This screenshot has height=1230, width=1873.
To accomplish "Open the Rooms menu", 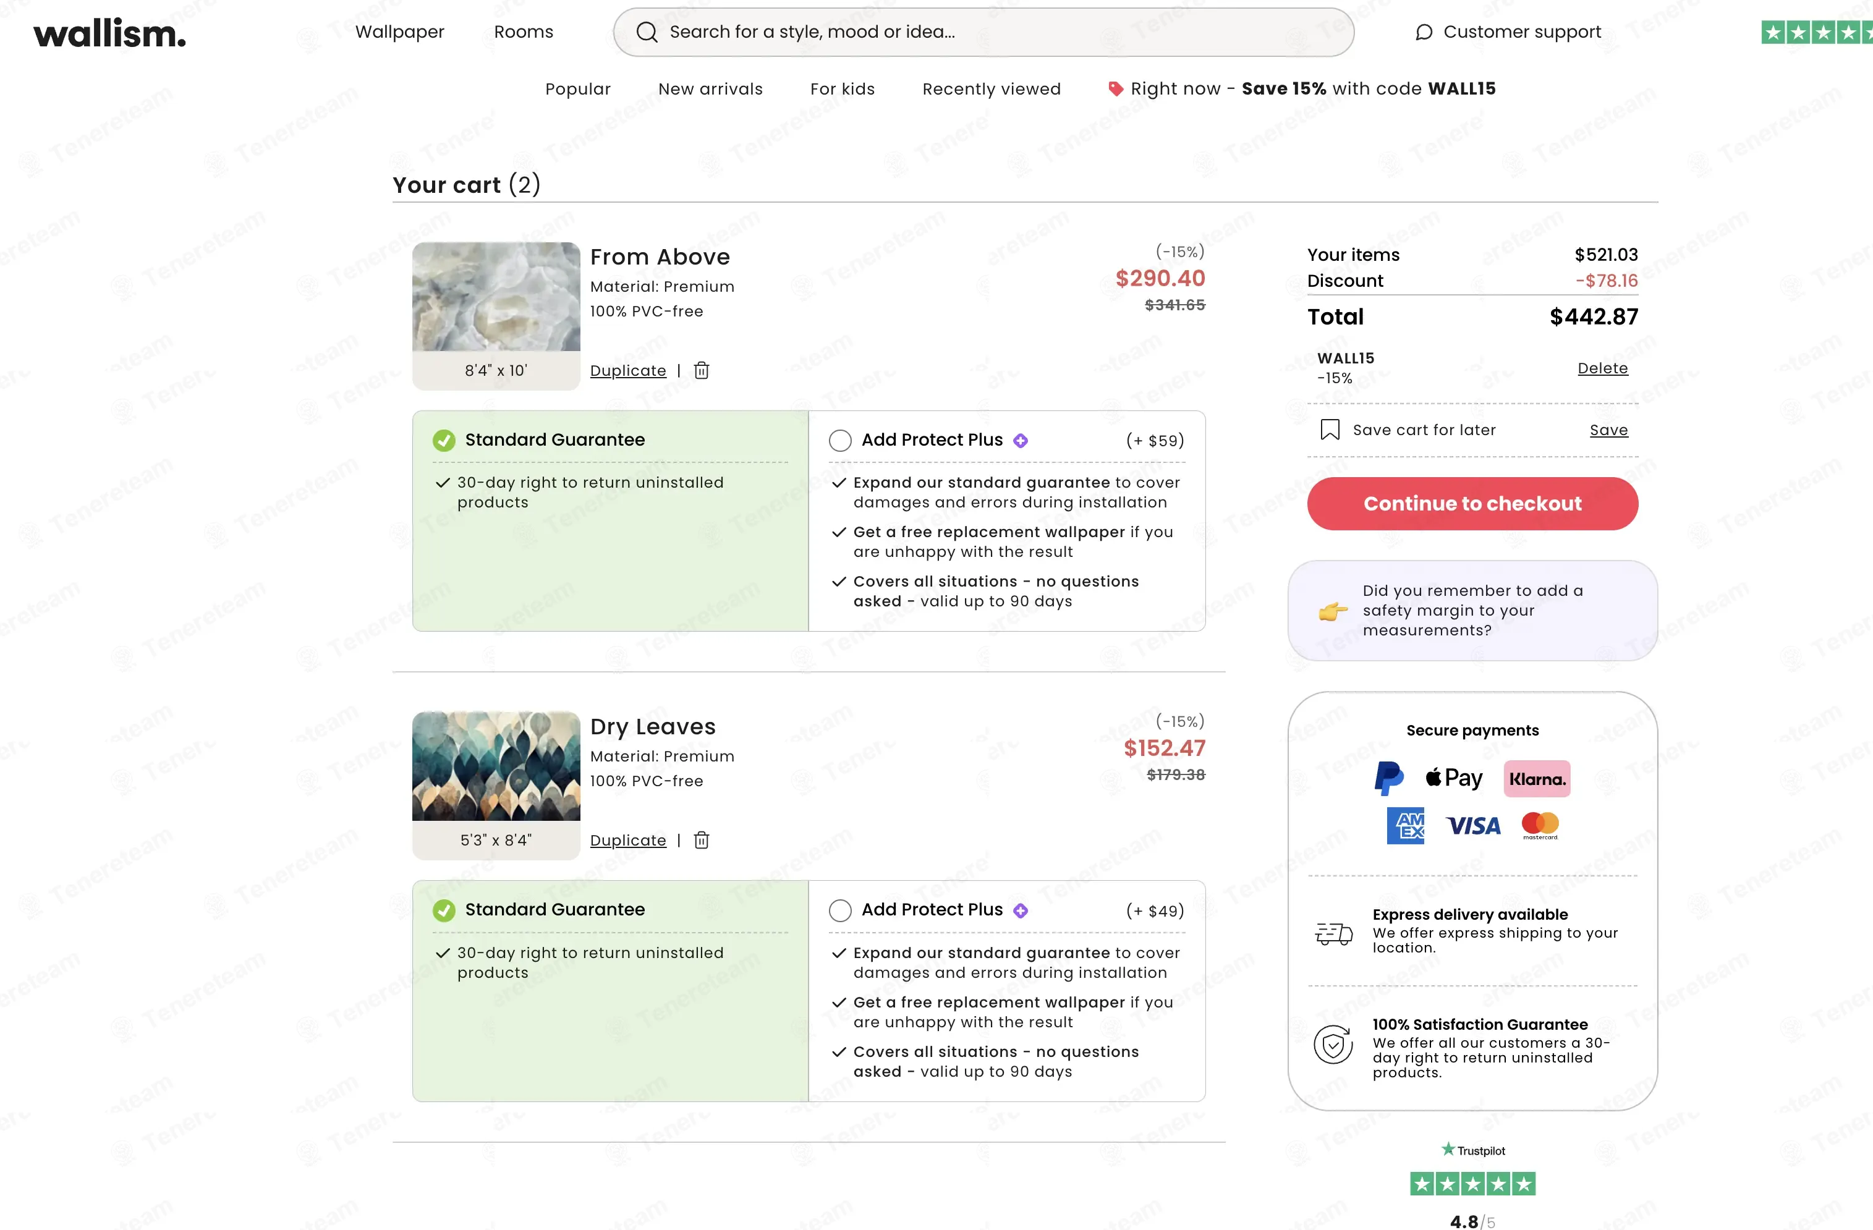I will coord(524,32).
